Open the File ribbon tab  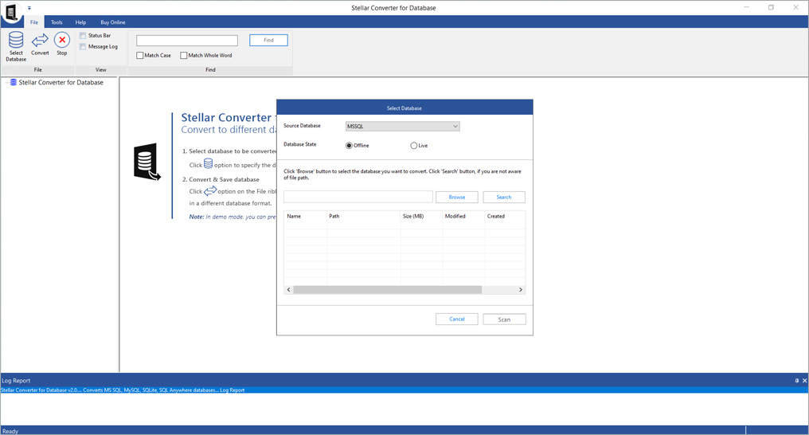tap(34, 22)
